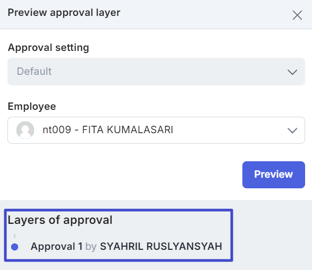This screenshot has width=312, height=270.
Task: Click the blue Preview button
Action: tap(274, 175)
